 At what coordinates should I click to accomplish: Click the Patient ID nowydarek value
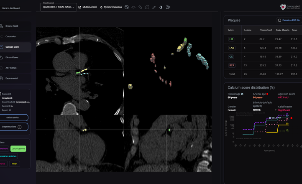[7, 98]
